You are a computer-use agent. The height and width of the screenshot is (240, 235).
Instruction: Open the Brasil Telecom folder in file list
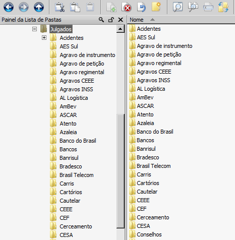point(154,166)
